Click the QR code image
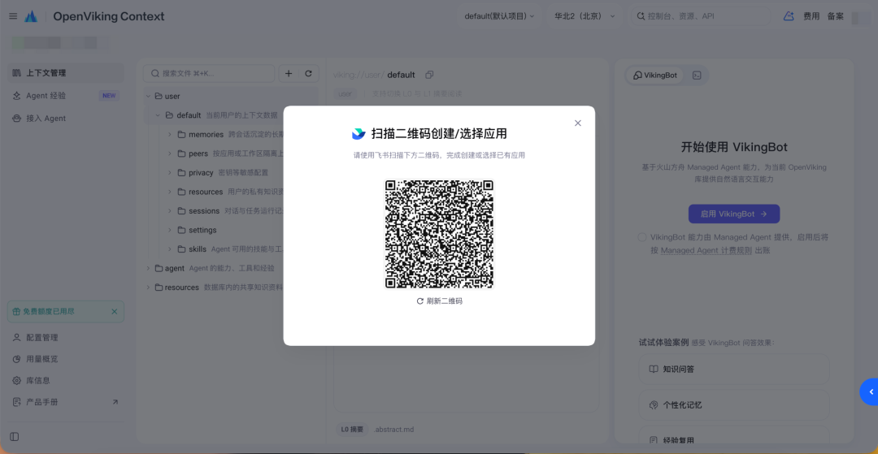Image resolution: width=878 pixels, height=454 pixels. tap(440, 234)
